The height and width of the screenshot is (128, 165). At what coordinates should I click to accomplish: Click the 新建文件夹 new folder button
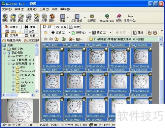12,40
